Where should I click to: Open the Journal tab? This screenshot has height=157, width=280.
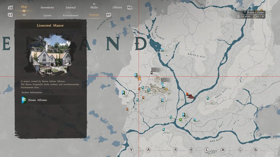pyautogui.click(x=71, y=7)
